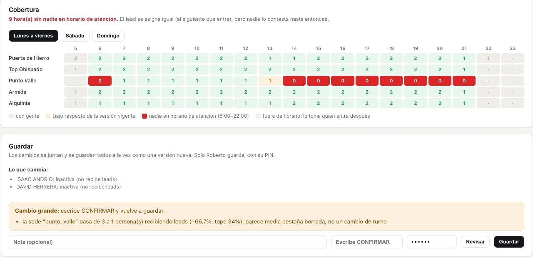533x258 pixels.
Task: Click the Alquimia cell at hour 6
Action: (100, 103)
